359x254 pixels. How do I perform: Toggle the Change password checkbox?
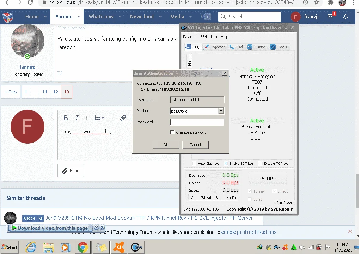[172, 132]
